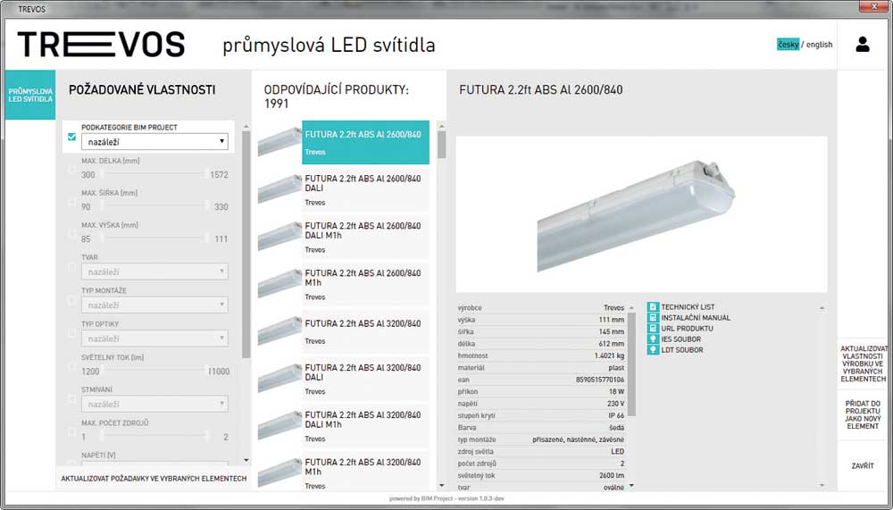The image size is (893, 510).
Task: Uncheck the Podkategorie BIM Project checkbox
Action: 71,137
